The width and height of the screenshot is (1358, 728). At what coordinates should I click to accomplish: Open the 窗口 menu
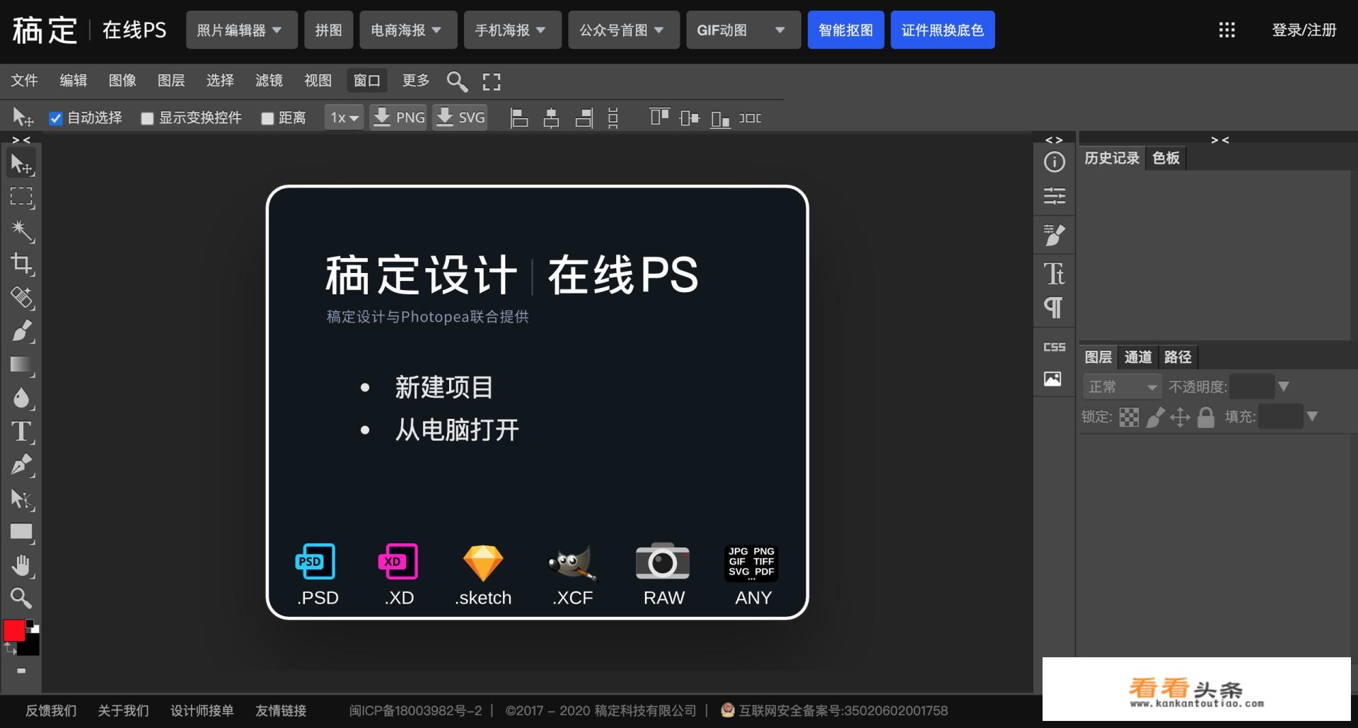coord(366,81)
